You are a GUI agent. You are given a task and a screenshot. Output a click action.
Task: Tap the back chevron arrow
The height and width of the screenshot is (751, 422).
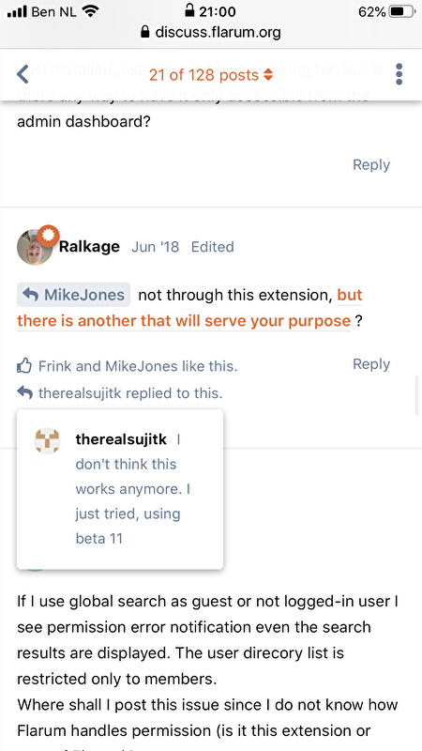(x=23, y=74)
